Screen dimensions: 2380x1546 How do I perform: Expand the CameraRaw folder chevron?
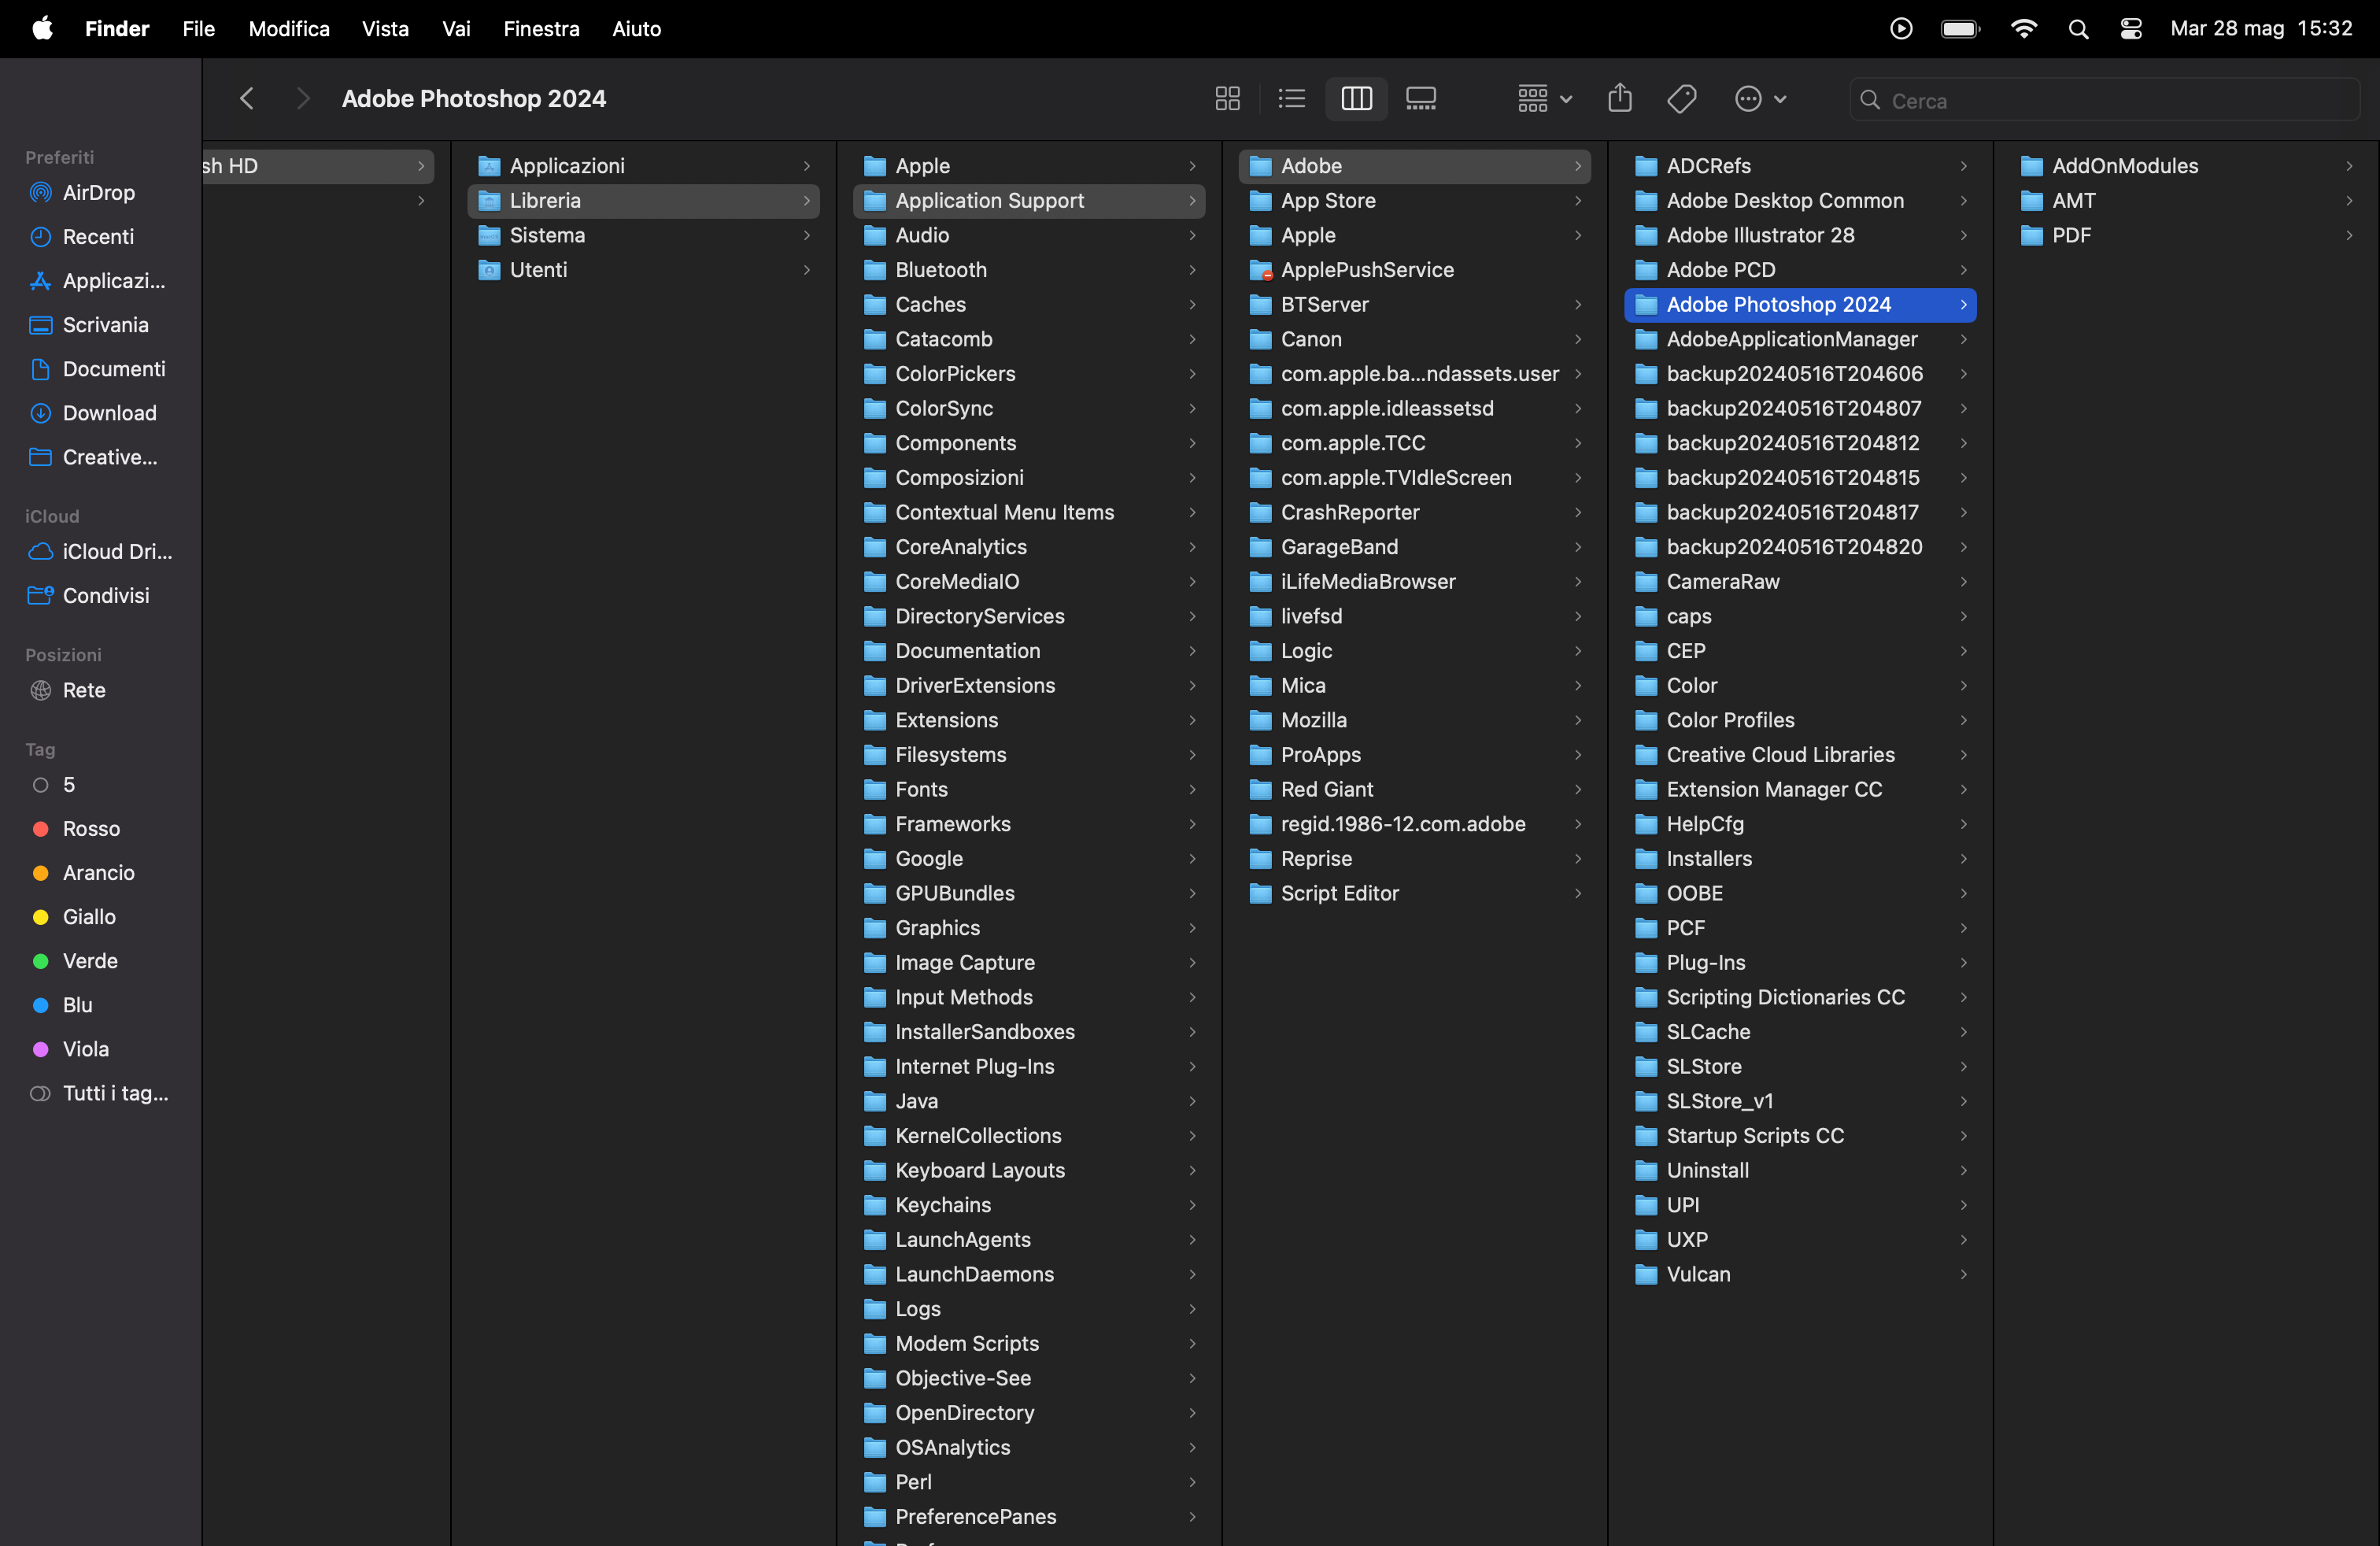tap(1963, 582)
